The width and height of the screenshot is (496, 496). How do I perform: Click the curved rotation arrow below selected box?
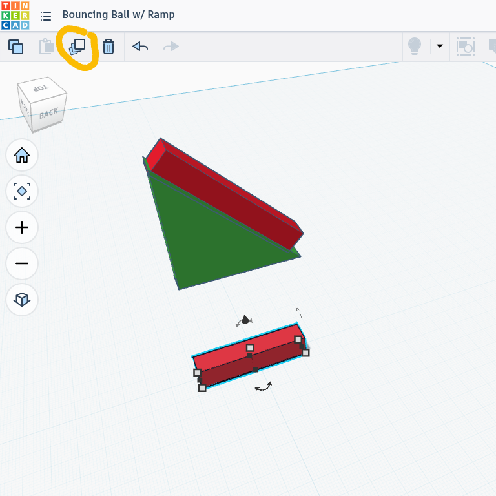(263, 387)
